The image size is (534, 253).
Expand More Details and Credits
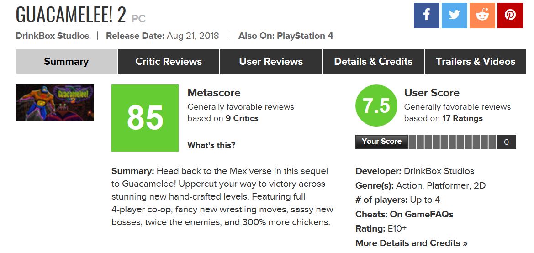coord(412,243)
